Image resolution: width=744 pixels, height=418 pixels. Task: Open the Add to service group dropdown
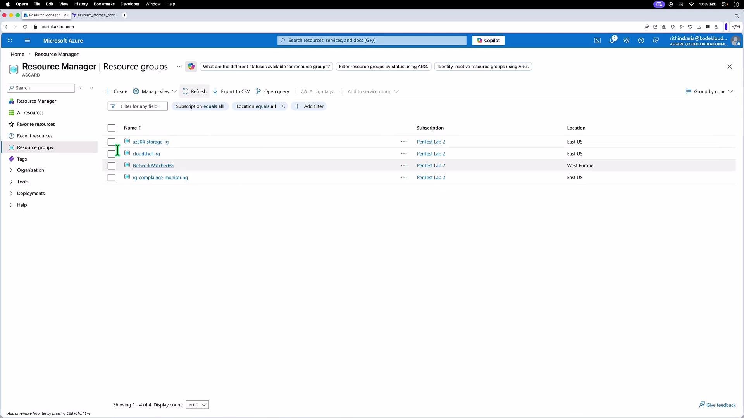click(x=369, y=92)
